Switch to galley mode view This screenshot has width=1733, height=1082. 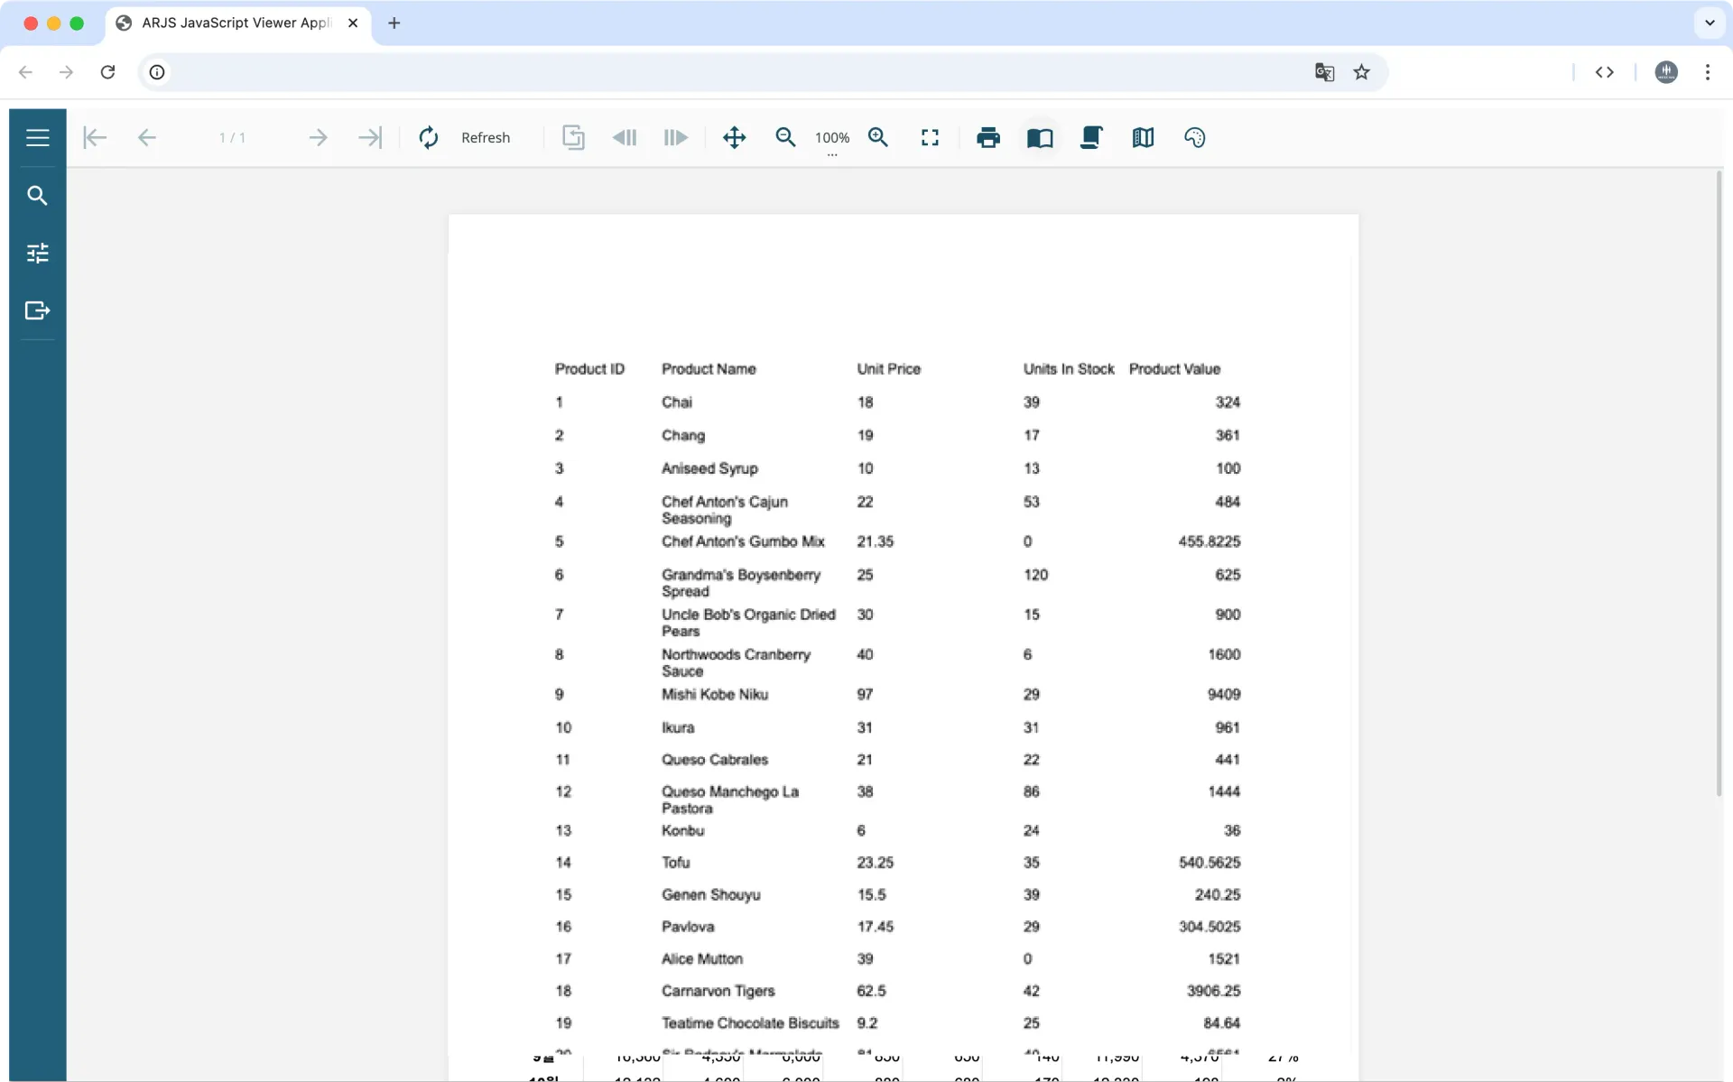1143,137
